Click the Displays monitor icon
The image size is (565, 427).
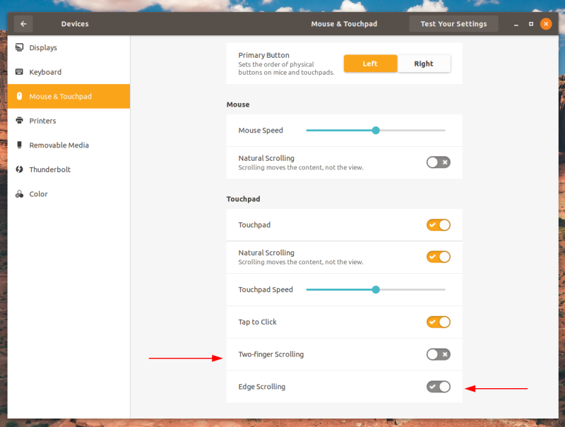(x=20, y=47)
